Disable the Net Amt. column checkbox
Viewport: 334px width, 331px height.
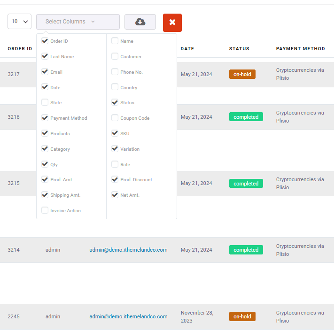click(115, 195)
